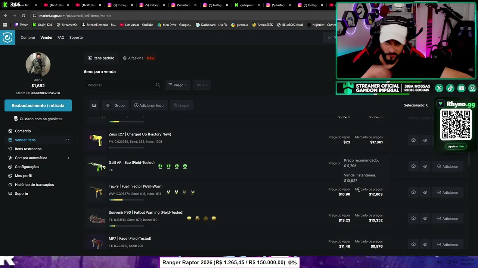Image resolution: width=478 pixels, height=268 pixels.
Task: Open the gleam.io bookmark
Action: 240,25
